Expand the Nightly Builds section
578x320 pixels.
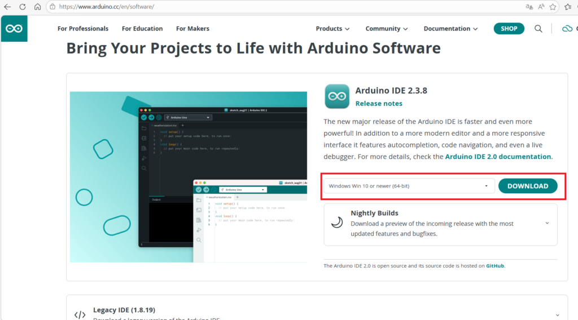[x=546, y=223]
